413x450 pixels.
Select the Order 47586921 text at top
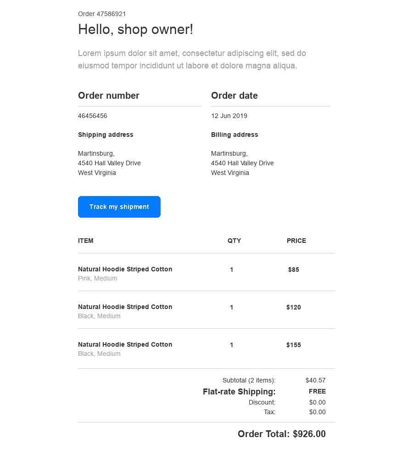(102, 14)
